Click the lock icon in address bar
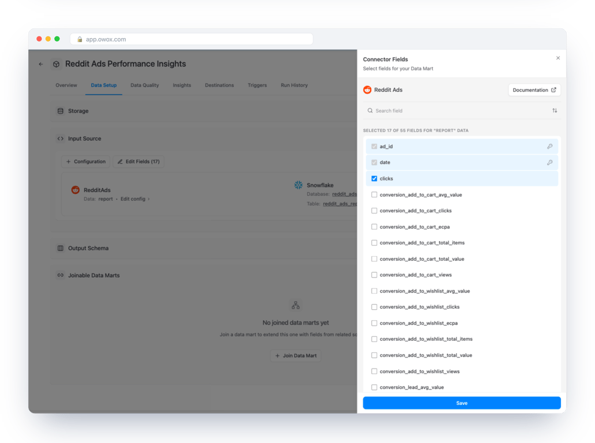 point(80,39)
